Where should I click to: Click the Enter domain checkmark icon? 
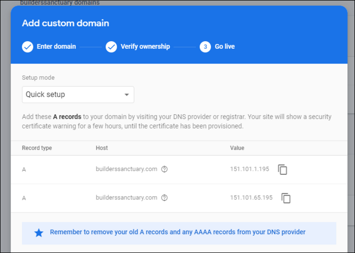tap(28, 47)
